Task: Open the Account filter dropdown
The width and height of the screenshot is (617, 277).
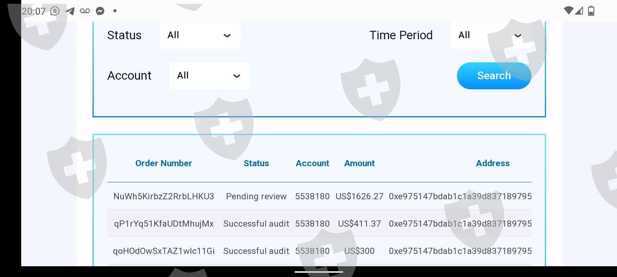Action: tap(209, 76)
